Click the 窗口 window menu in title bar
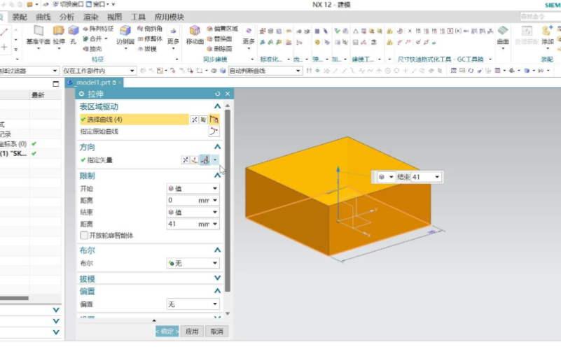The width and height of the screenshot is (561, 349). pos(97,4)
